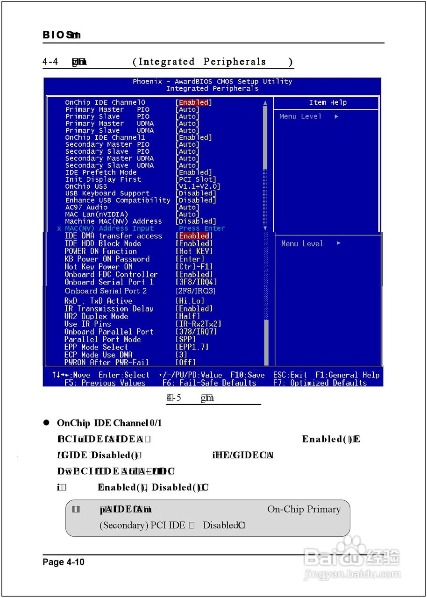Select the [3F8/IRQ4] Serial Port 1 value
427x598 pixels.
(x=196, y=282)
